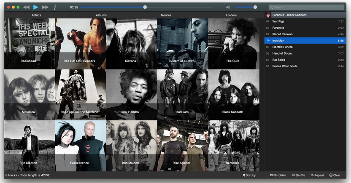Click the playback progress slider handle
The width and height of the screenshot is (351, 183).
pyautogui.click(x=145, y=7)
